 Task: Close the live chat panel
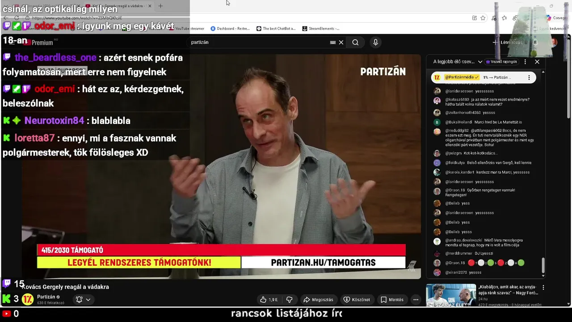pos(537,62)
